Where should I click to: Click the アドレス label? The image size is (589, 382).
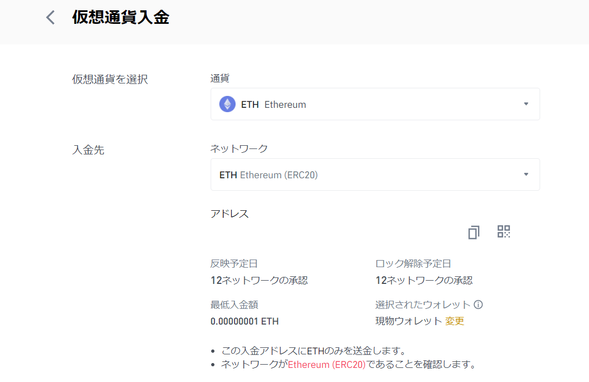click(x=229, y=213)
